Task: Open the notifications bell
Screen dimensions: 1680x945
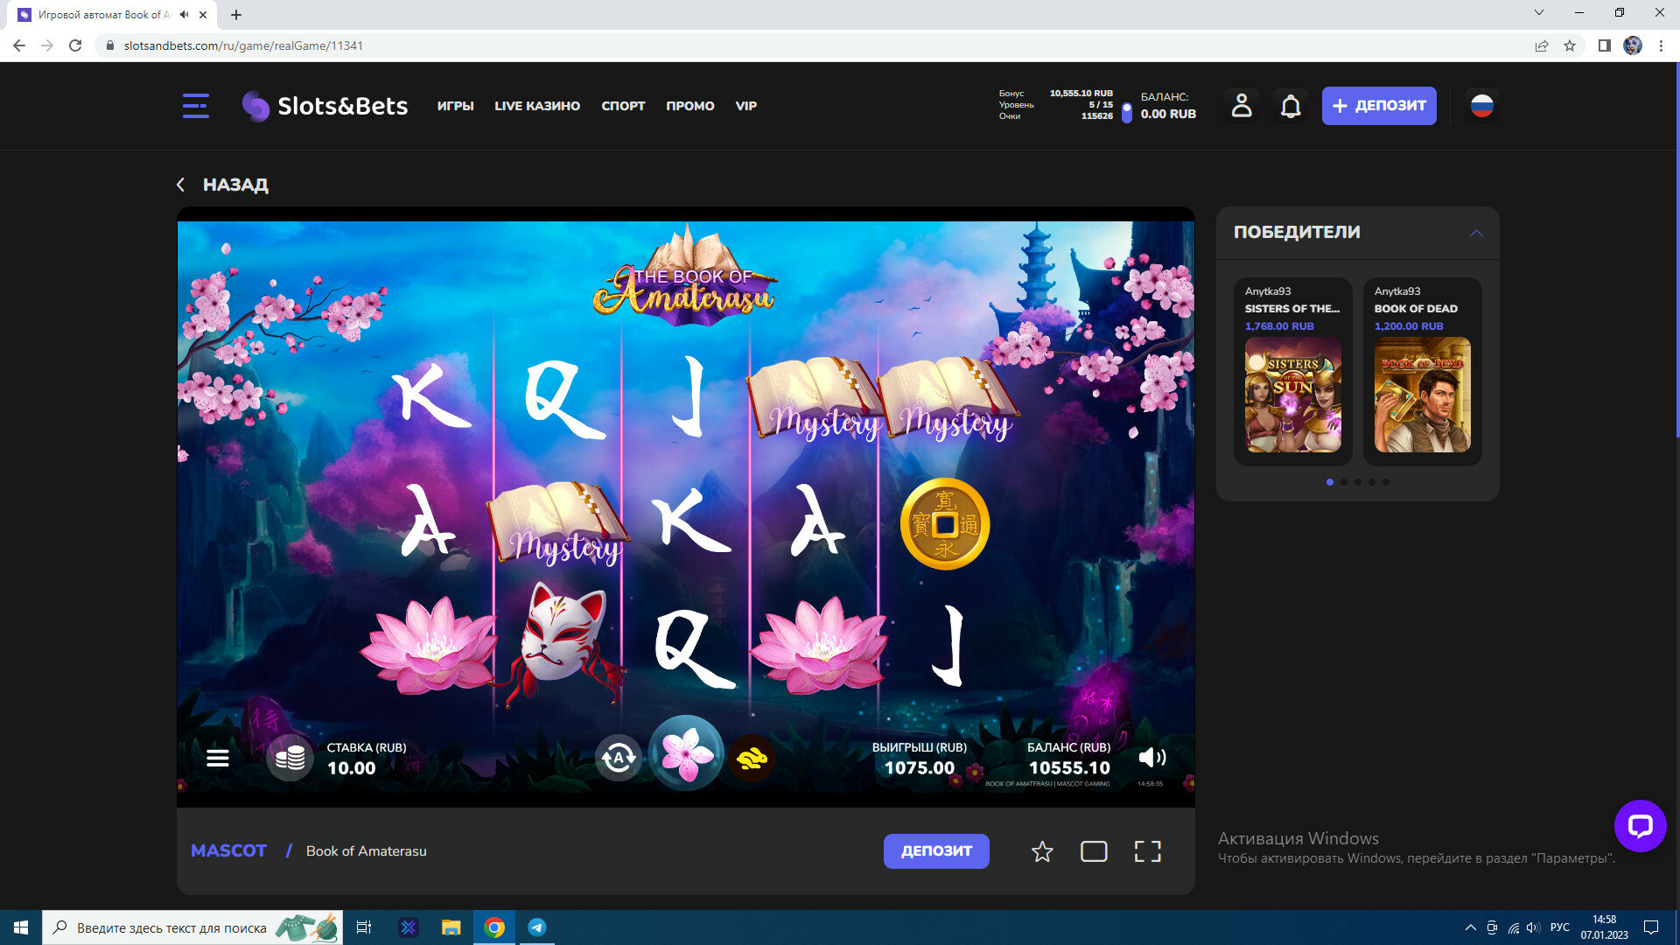Action: coord(1291,106)
